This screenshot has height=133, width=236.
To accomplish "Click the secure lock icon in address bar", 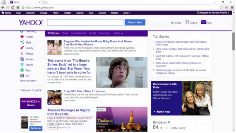I will tap(23, 7).
